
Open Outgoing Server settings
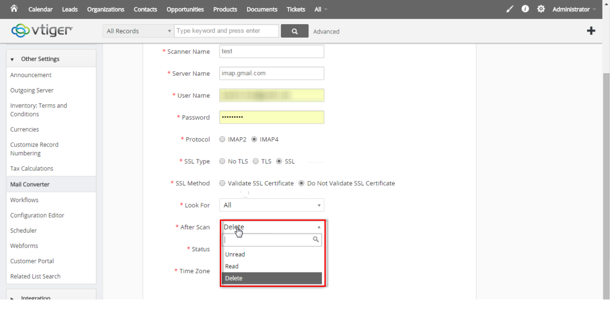[x=32, y=90]
